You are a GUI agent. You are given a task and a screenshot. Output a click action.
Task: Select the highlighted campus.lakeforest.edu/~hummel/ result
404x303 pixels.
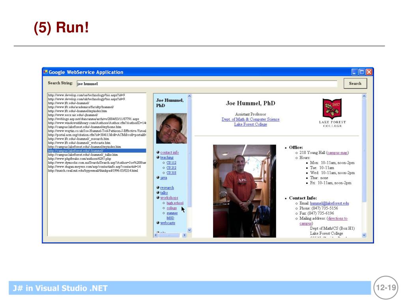tap(97, 151)
